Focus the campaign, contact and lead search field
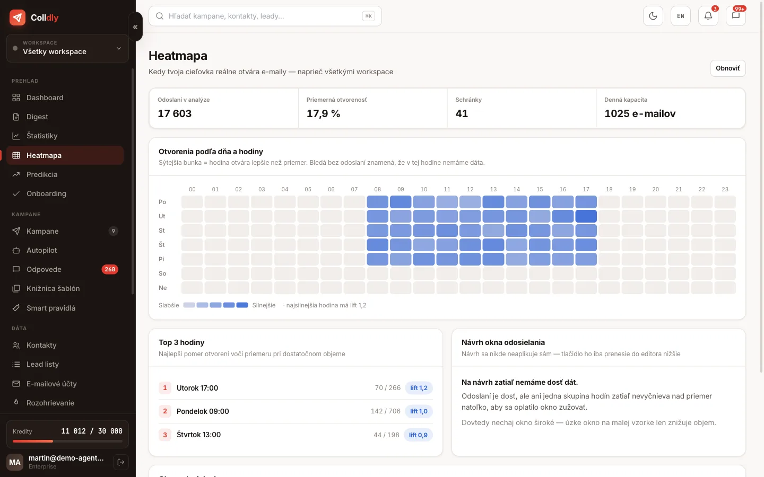The width and height of the screenshot is (764, 477). pyautogui.click(x=265, y=16)
